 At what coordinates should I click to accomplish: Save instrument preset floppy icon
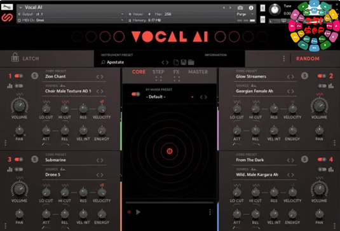[184, 62]
